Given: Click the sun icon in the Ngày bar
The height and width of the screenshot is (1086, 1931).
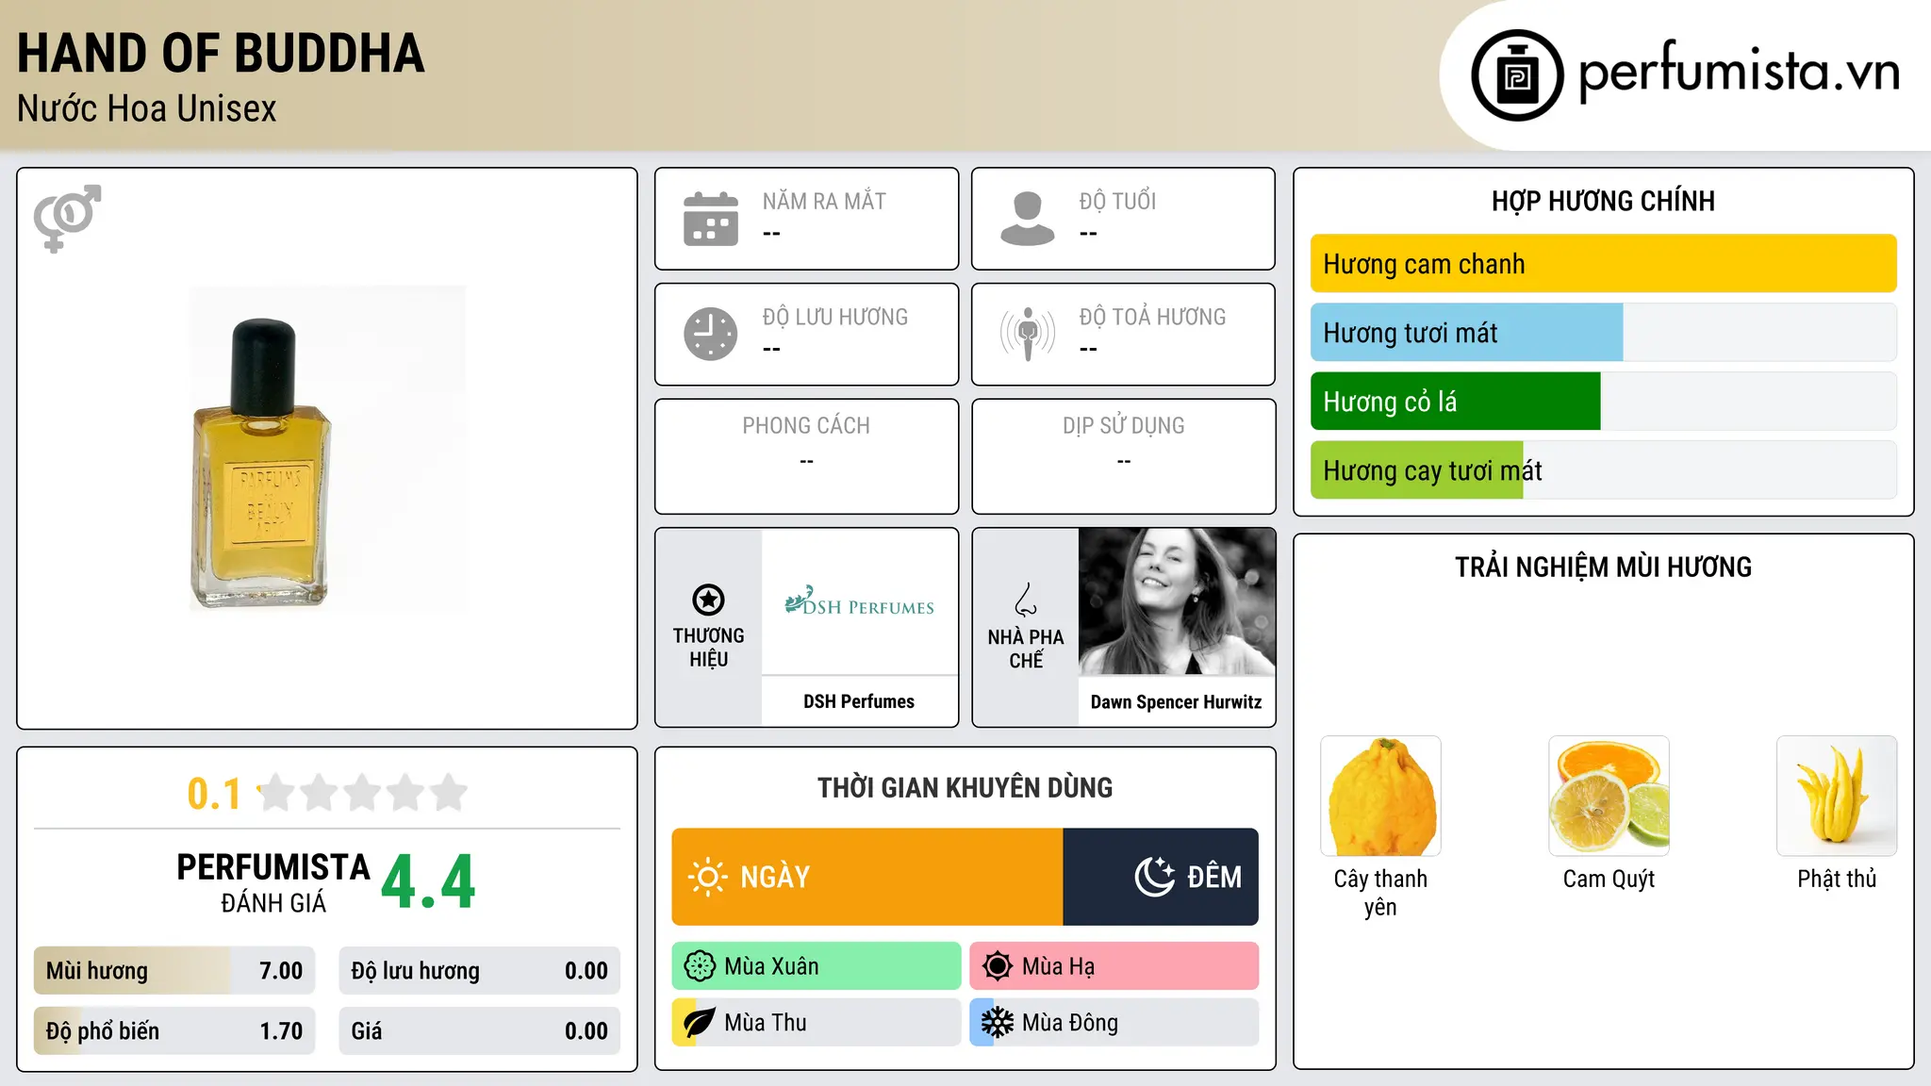Looking at the screenshot, I should [x=707, y=877].
